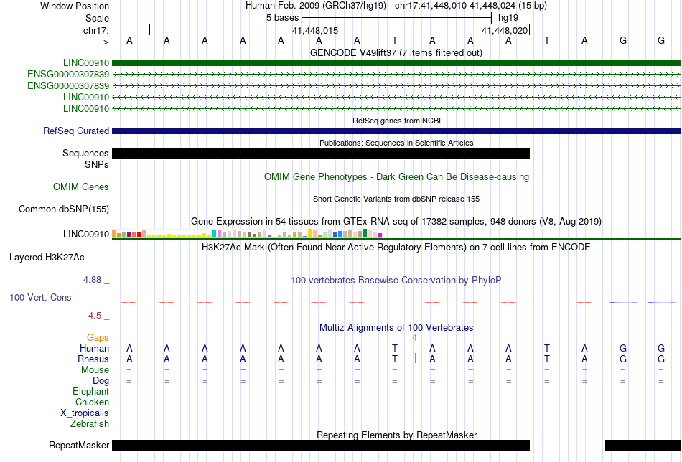Image resolution: width=682 pixels, height=462 pixels.
Task: Open the Short Genetic Variants from dbSNP title
Action: point(396,199)
